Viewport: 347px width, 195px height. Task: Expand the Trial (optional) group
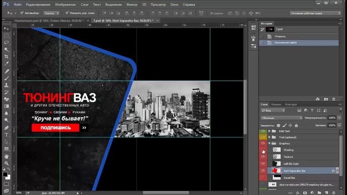pyautogui.click(x=269, y=137)
